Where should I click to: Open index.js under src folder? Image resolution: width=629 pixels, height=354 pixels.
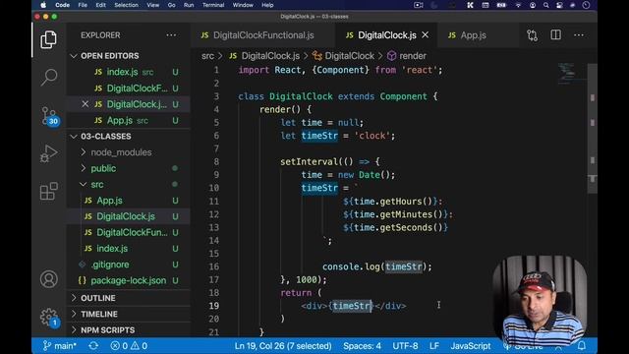click(x=112, y=249)
